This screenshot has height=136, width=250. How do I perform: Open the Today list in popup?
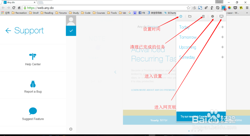[184, 27]
